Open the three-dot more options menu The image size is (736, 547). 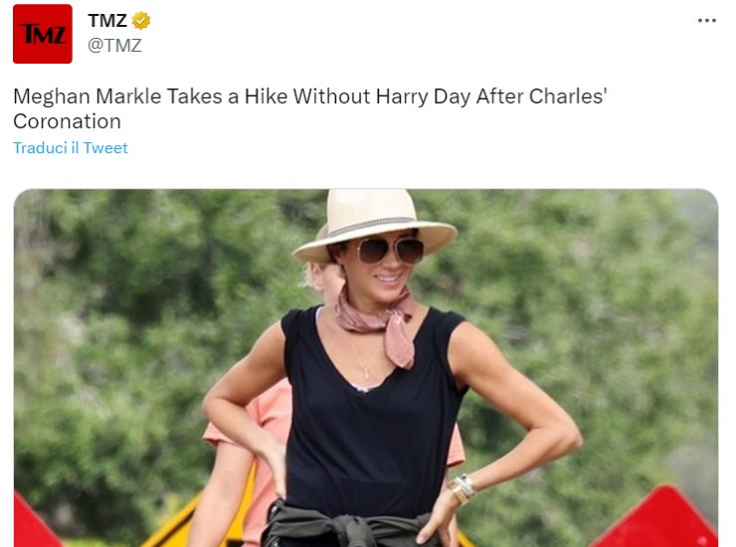click(706, 20)
